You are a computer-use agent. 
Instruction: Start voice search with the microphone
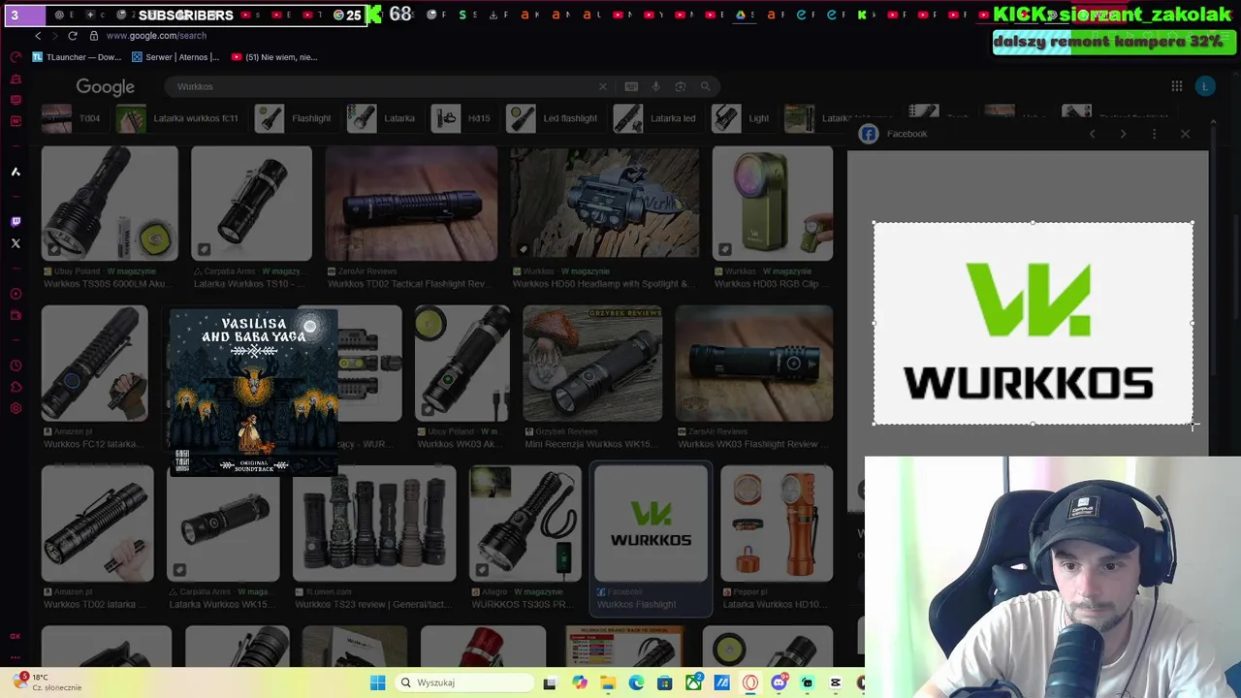click(655, 86)
